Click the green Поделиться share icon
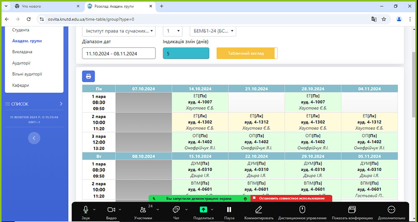418x222 pixels. (204, 210)
